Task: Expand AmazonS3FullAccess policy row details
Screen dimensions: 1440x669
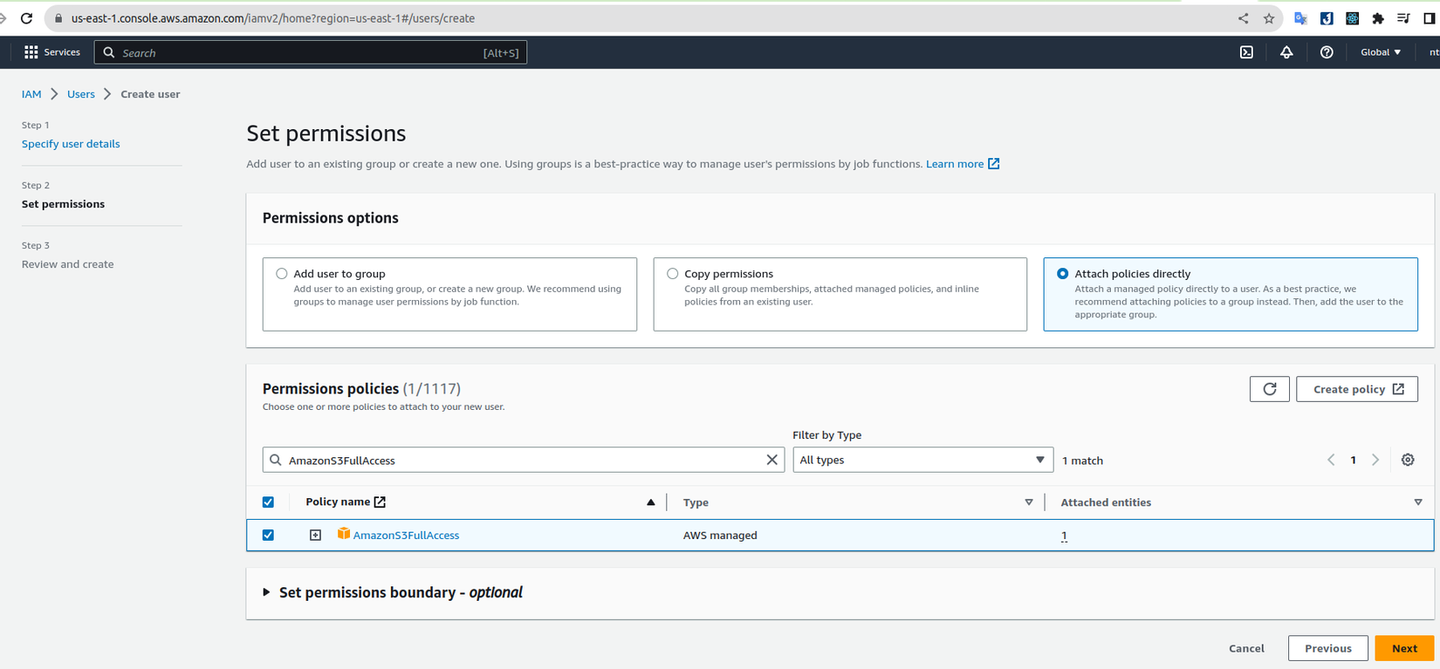Action: 315,536
